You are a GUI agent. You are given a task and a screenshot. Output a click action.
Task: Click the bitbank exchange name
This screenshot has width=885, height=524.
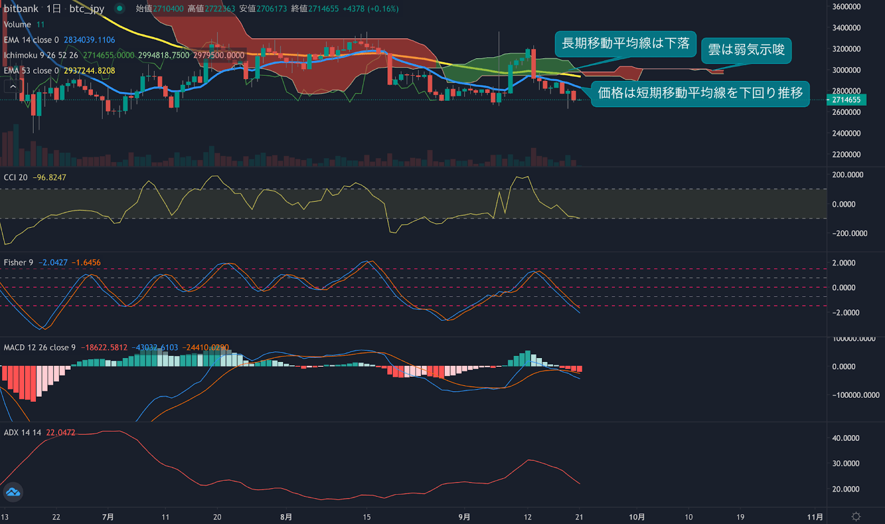(20, 8)
